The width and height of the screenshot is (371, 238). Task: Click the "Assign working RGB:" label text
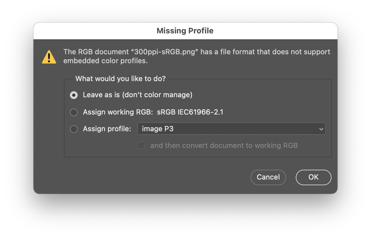point(118,112)
